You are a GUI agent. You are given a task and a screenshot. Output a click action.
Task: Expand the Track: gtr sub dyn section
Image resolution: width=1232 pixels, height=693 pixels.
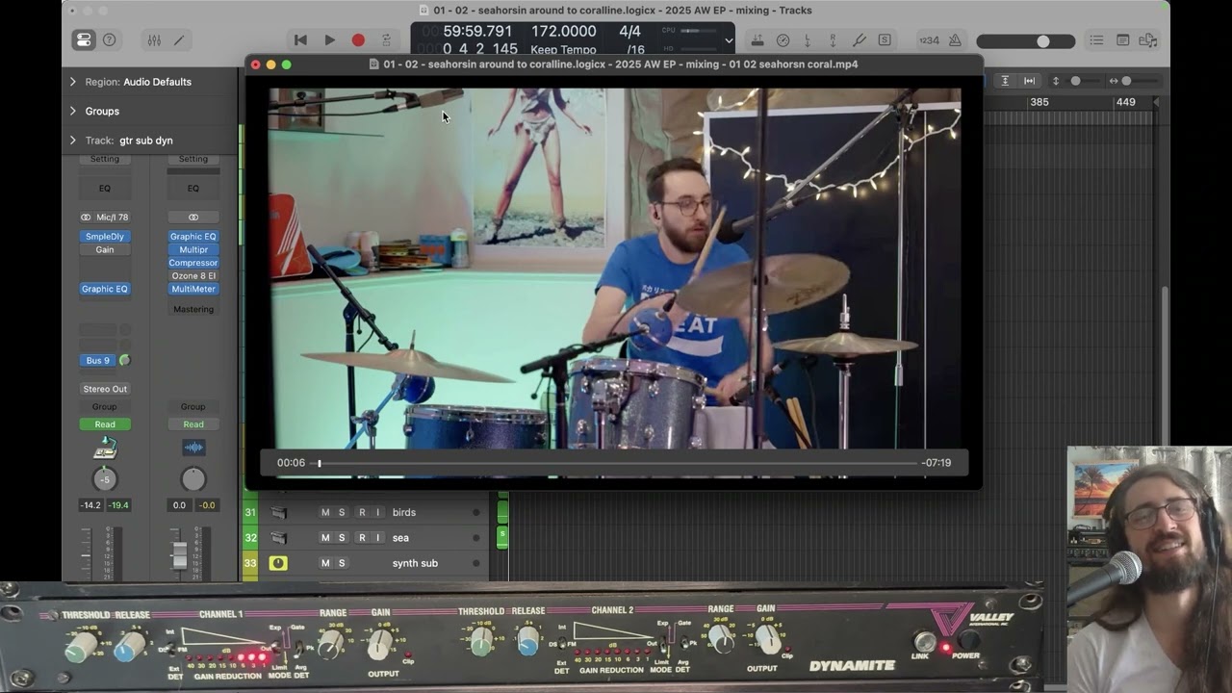[72, 141]
